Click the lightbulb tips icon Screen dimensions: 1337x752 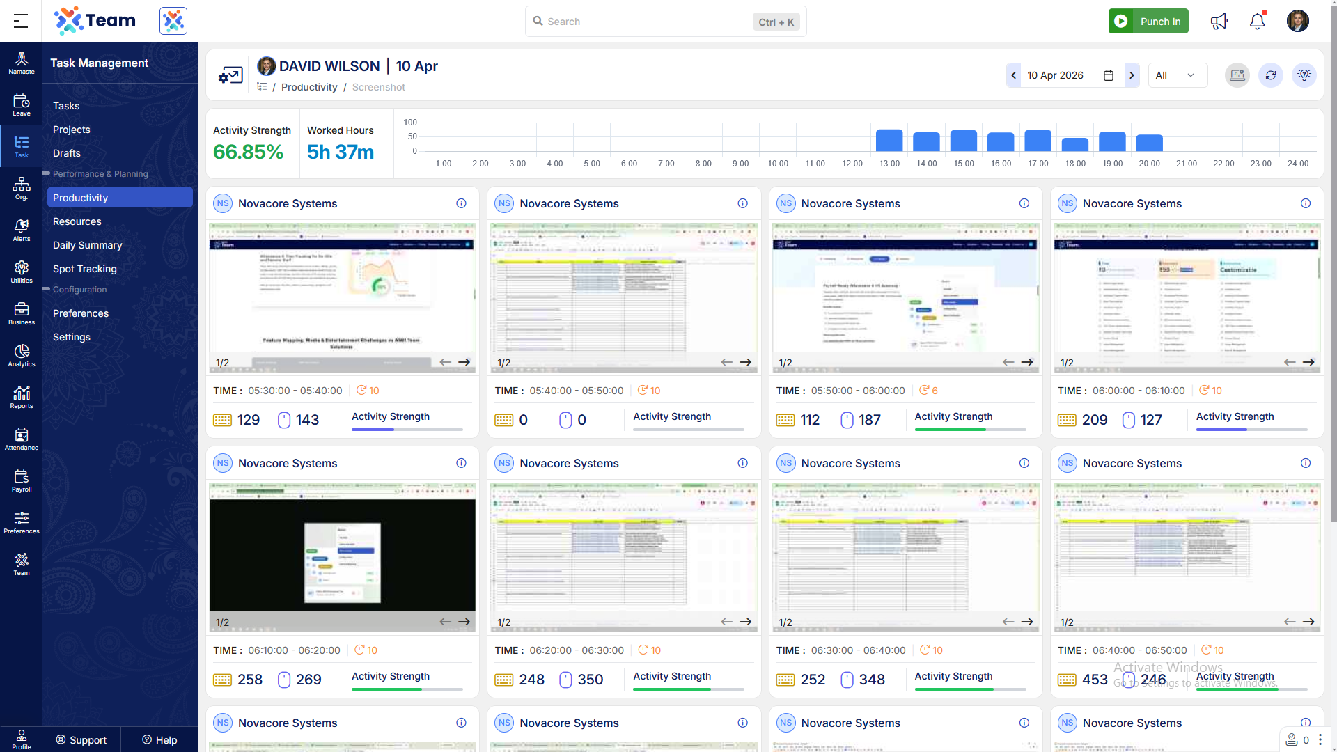point(1304,75)
